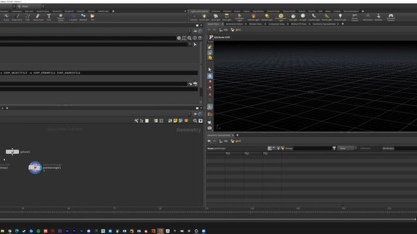Click the yellow sticky note icon
The height and width of the screenshot is (234, 417).
pos(175,121)
